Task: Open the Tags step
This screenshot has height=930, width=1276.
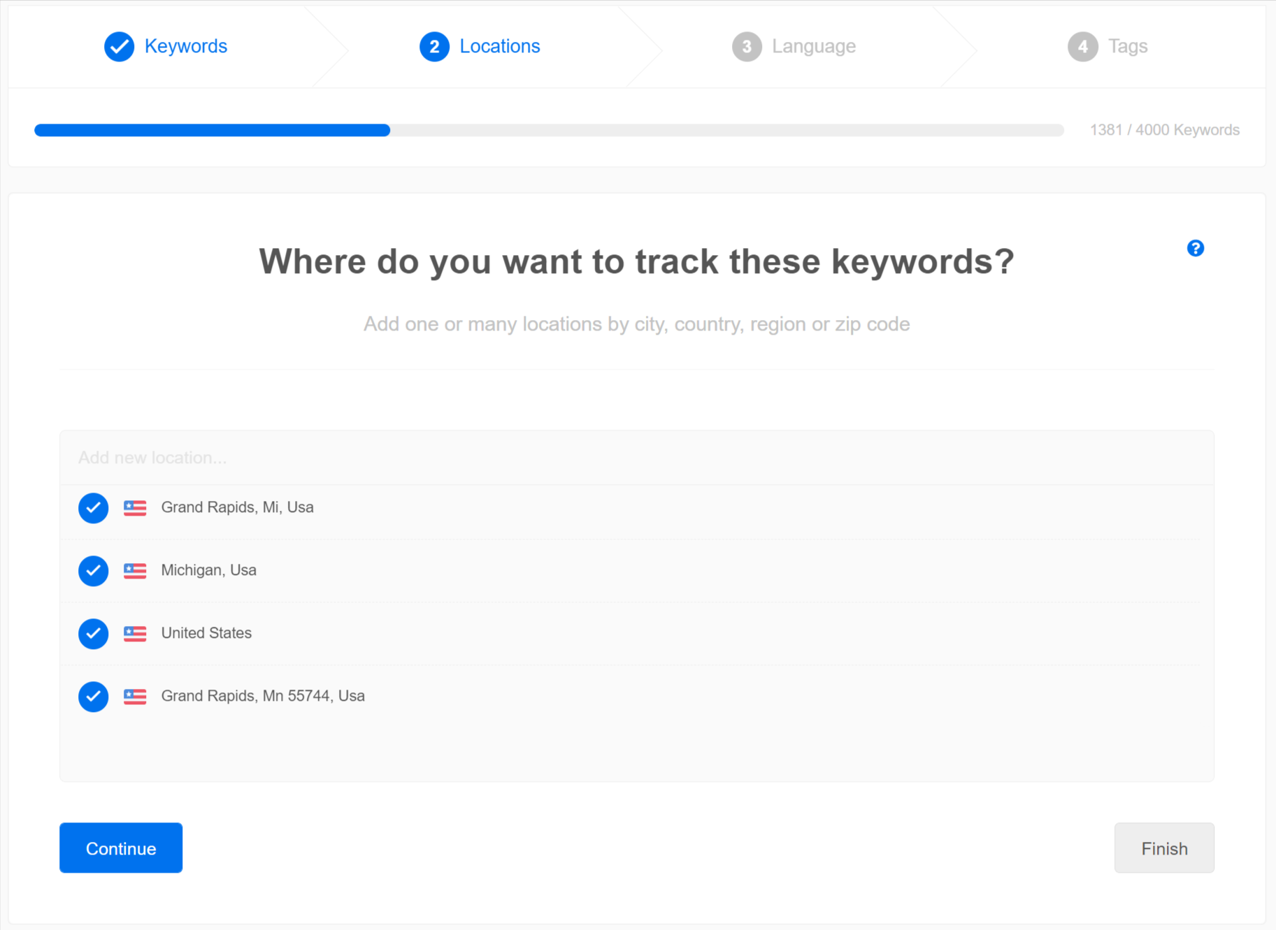Action: tap(1126, 46)
